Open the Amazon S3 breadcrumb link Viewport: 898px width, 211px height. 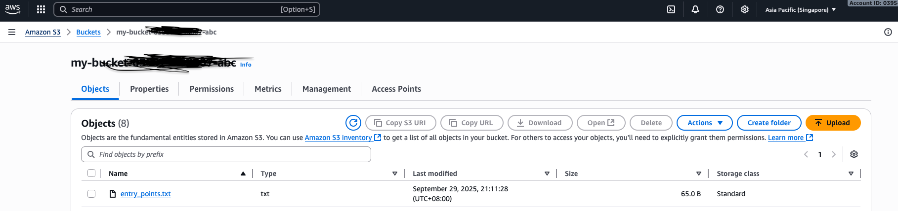click(43, 32)
